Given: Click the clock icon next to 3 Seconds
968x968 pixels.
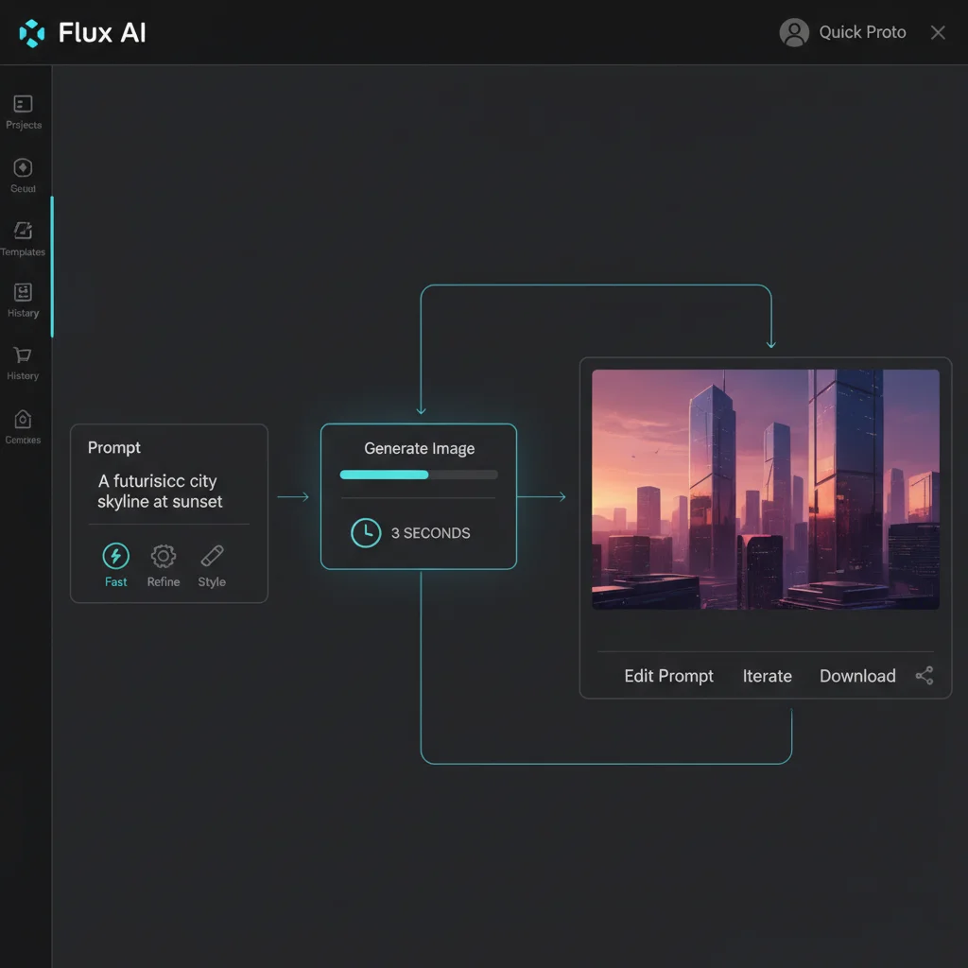Looking at the screenshot, I should pyautogui.click(x=366, y=532).
